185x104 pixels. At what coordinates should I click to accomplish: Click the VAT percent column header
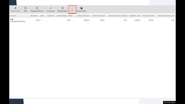(34, 16)
